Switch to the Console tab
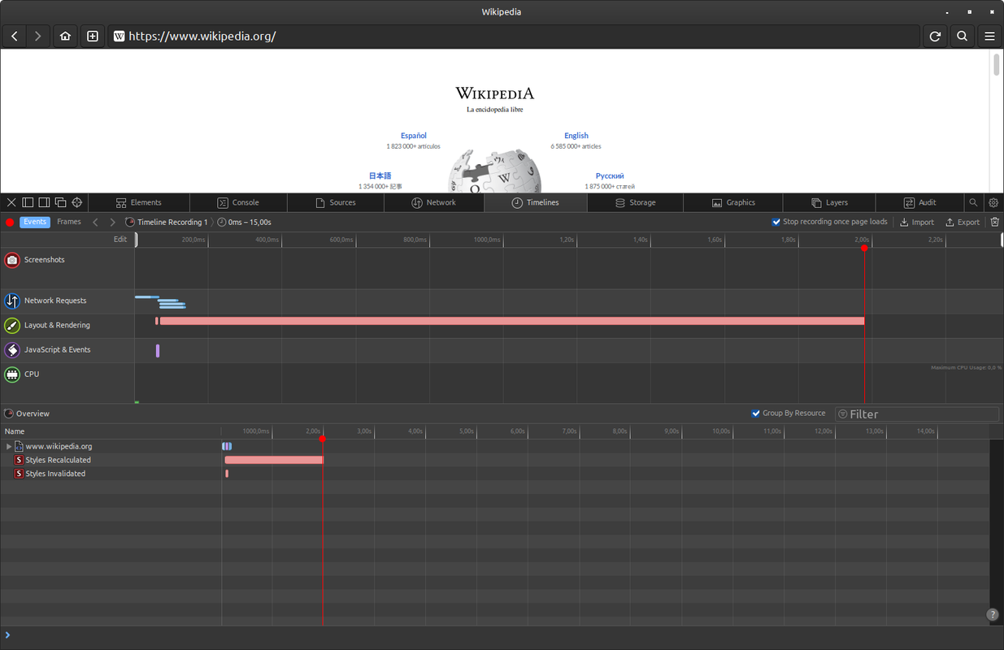Image resolution: width=1004 pixels, height=650 pixels. (238, 202)
